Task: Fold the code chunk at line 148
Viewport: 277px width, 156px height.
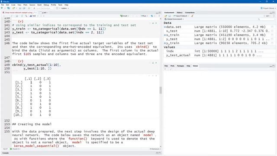Action: click(x=11, y=61)
